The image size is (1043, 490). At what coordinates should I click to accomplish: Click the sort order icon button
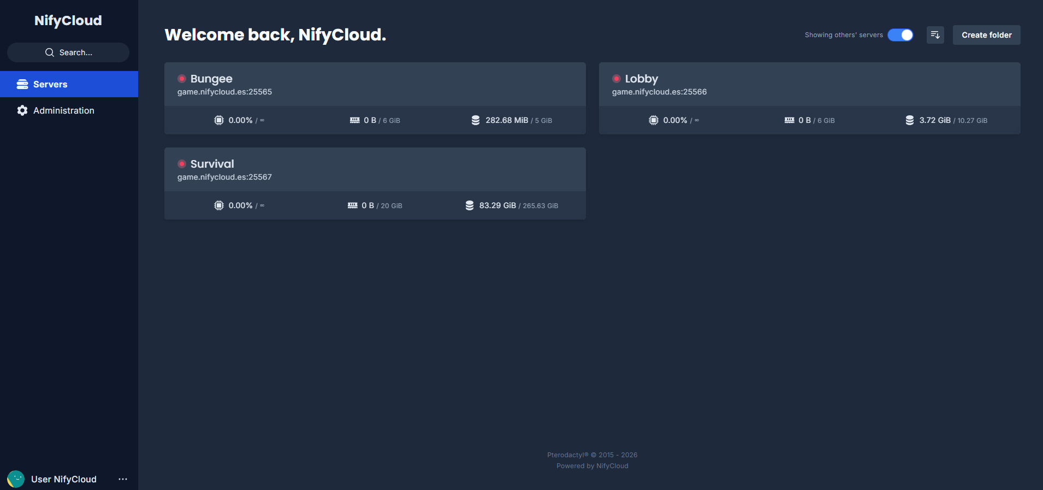(935, 35)
